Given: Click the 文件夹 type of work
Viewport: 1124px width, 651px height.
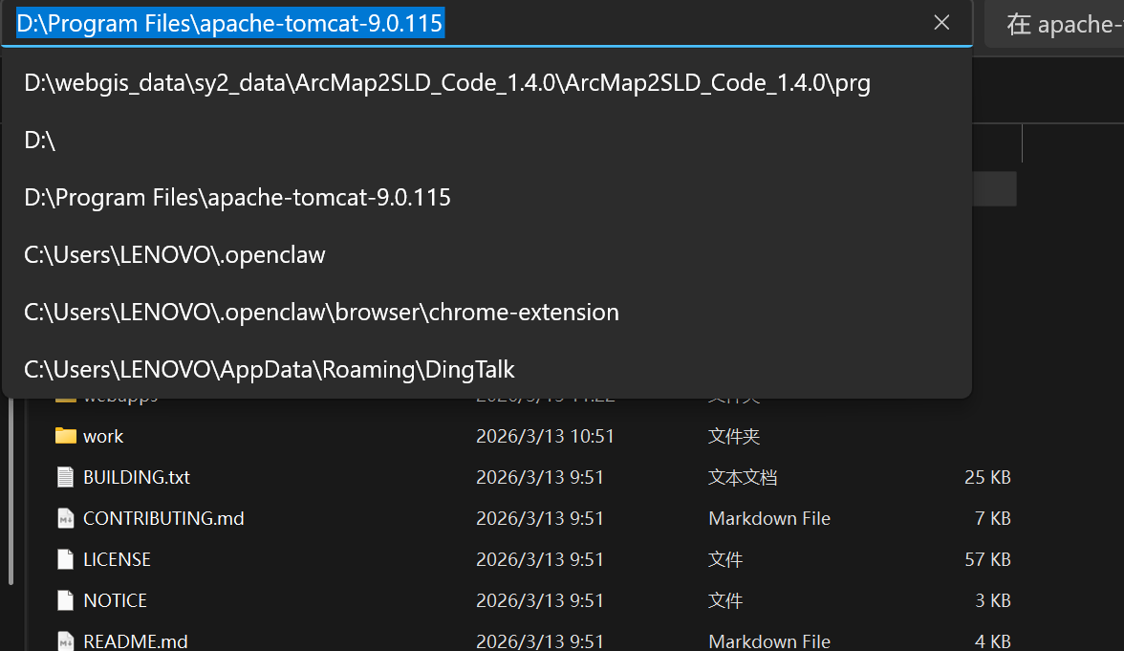Looking at the screenshot, I should (x=734, y=437).
